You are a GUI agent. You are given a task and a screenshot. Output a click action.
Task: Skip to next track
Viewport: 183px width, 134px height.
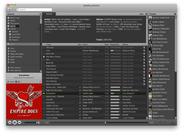(19, 122)
